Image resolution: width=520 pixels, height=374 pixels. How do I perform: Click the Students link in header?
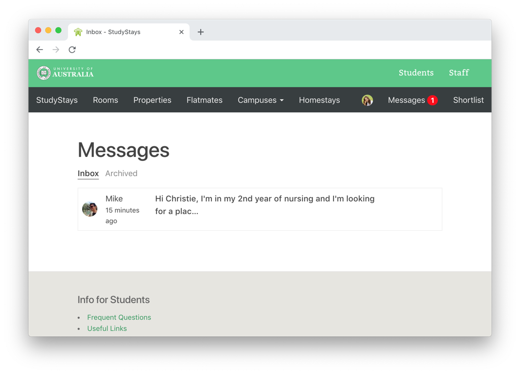click(416, 72)
